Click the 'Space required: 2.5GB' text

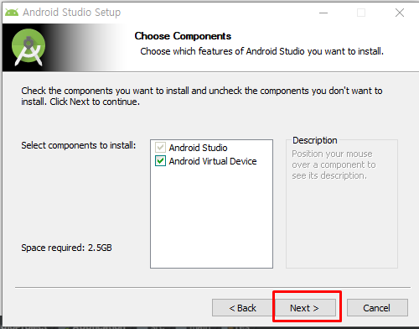(66, 248)
